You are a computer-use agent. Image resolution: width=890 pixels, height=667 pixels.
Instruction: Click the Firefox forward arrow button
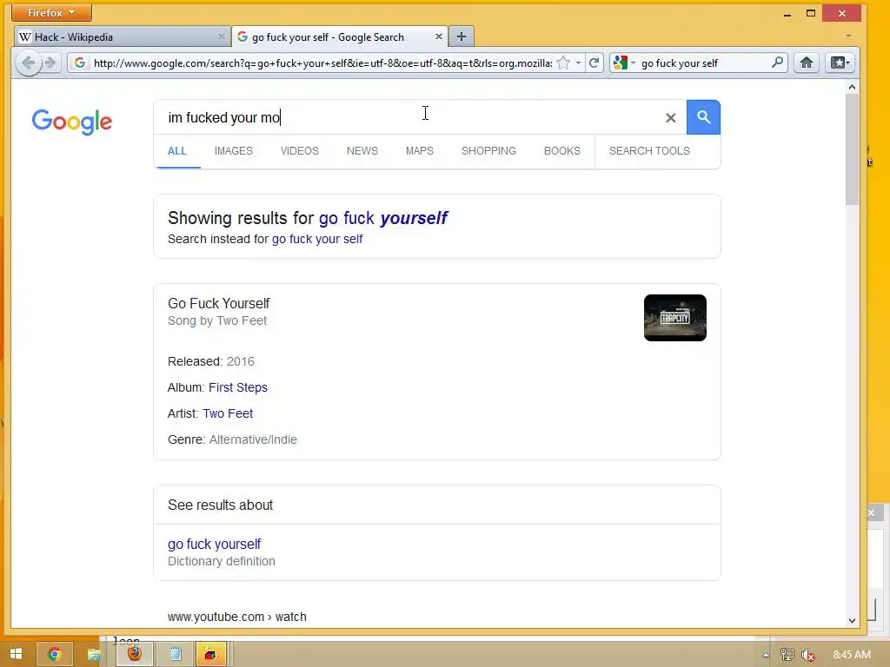pyautogui.click(x=50, y=63)
